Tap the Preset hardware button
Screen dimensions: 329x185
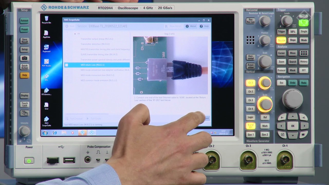(25, 29)
